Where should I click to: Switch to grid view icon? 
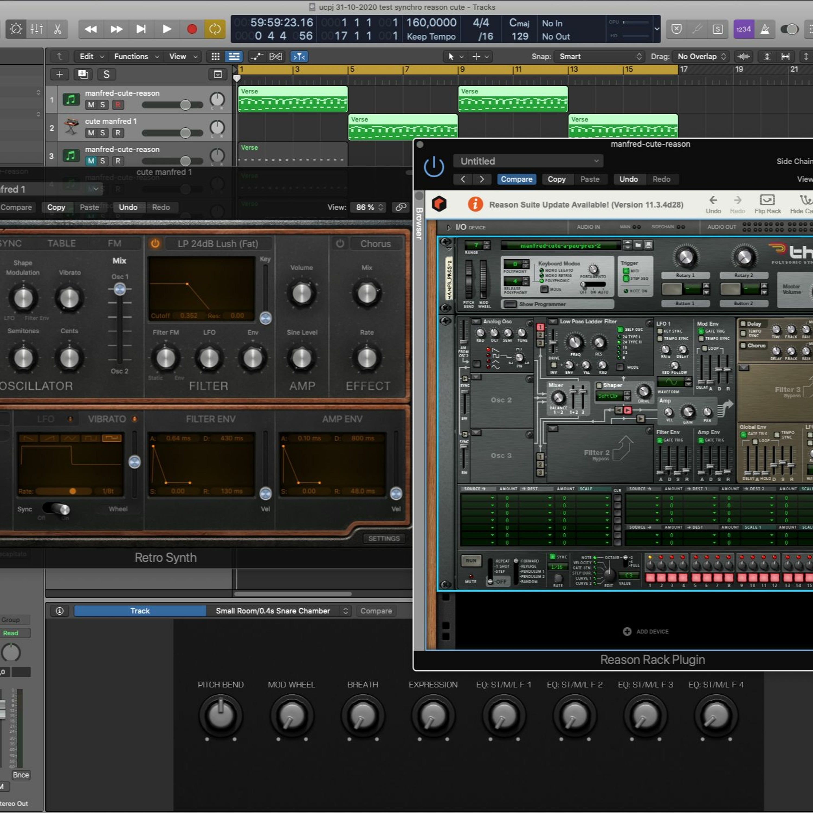pyautogui.click(x=215, y=56)
